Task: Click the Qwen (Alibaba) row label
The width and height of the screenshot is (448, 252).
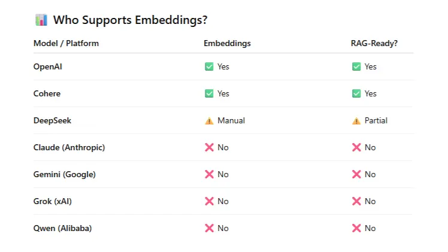Action: pos(62,228)
